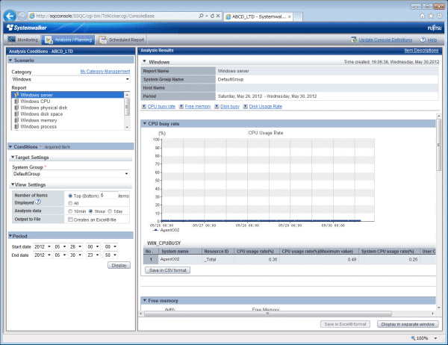
Task: Choose 10min analysis data option
Action: 70,211
